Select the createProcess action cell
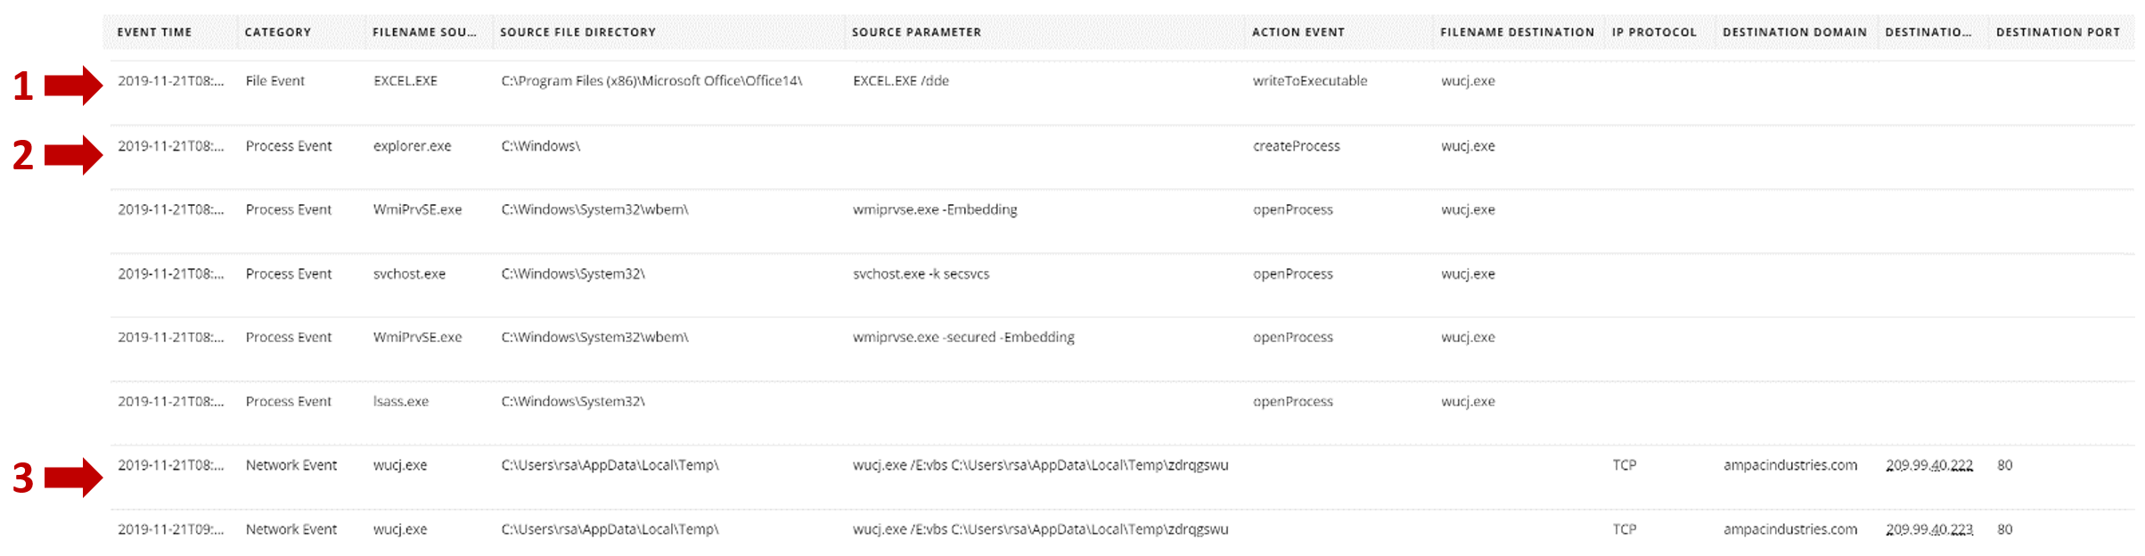This screenshot has width=2145, height=556. (1296, 146)
